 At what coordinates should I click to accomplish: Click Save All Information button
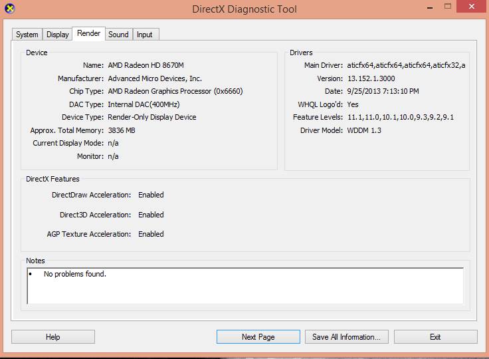coord(346,337)
